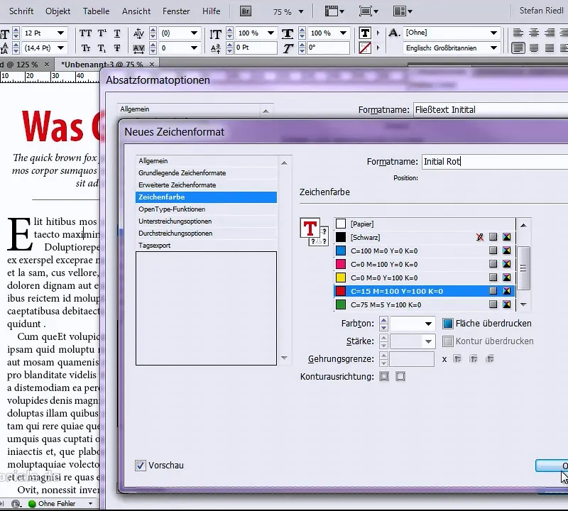The width and height of the screenshot is (568, 511).
Task: Click the All Caps TT icon
Action: pyautogui.click(x=85, y=33)
